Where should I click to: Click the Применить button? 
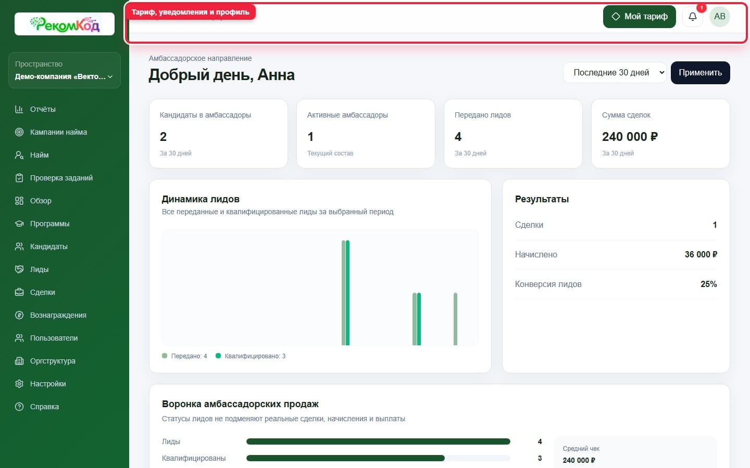(700, 73)
